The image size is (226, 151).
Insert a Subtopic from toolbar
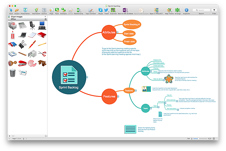tap(64, 10)
